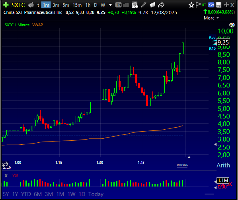Switch to the Weekly 'W' time frame
The image size is (238, 200).
103,5
